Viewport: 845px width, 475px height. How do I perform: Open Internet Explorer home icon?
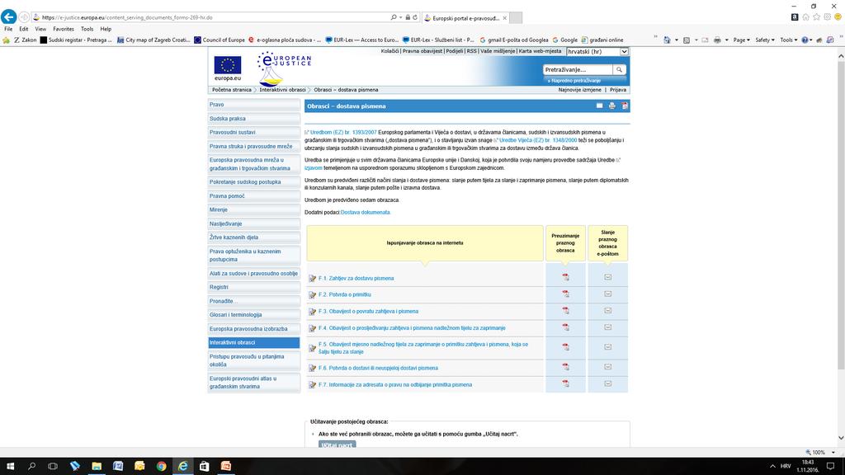click(805, 17)
